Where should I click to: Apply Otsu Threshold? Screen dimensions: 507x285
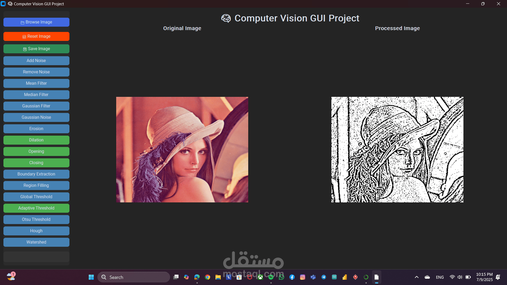pos(36,220)
